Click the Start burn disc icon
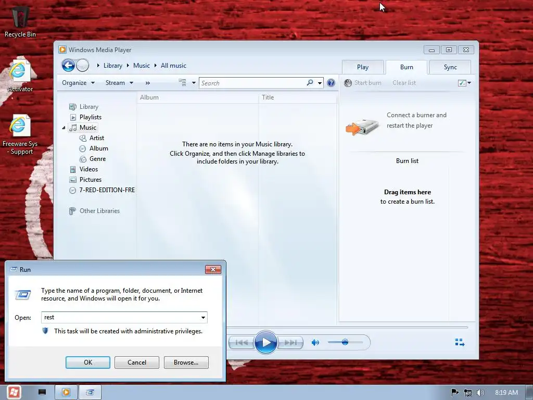 pyautogui.click(x=348, y=83)
